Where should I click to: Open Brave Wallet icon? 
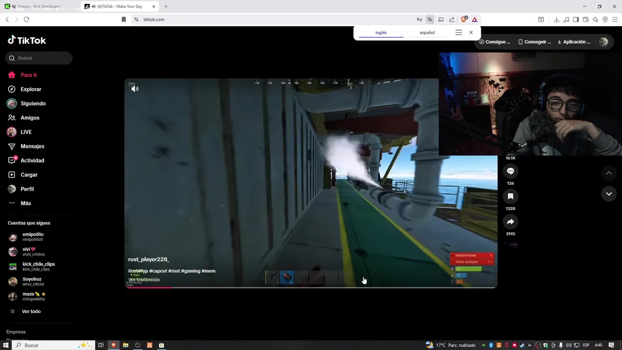click(x=586, y=19)
